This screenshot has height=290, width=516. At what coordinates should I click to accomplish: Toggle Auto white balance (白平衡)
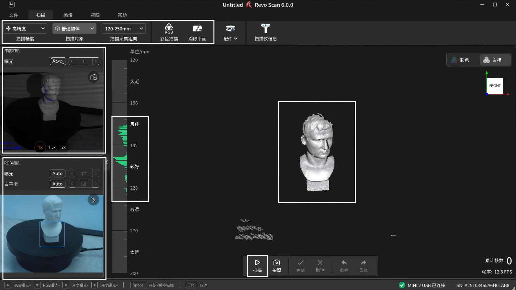(57, 184)
